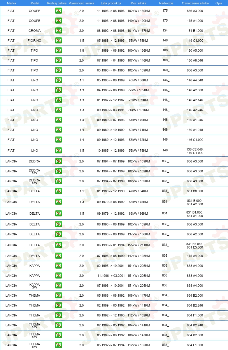Click fuel icon in FIAT COUPE 140kW row

tap(58, 21)
